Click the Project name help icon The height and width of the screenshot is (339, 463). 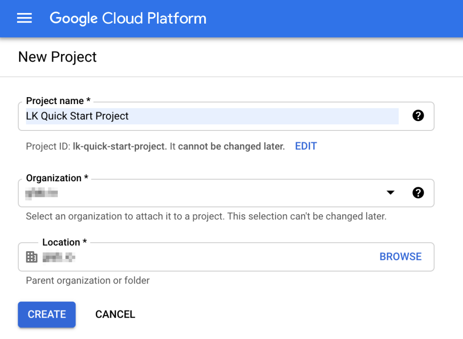pos(418,116)
